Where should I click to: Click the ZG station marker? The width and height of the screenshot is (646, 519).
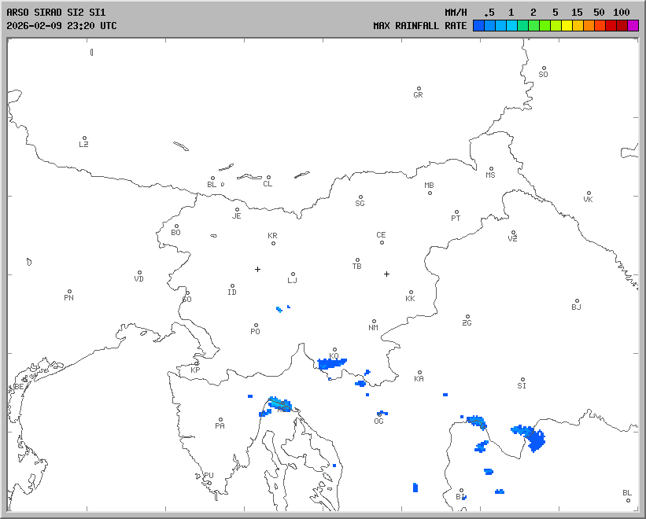coord(467,317)
